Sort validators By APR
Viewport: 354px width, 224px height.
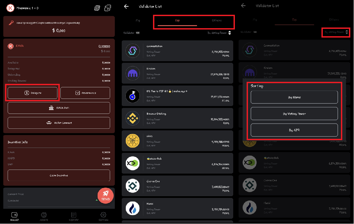(294, 130)
